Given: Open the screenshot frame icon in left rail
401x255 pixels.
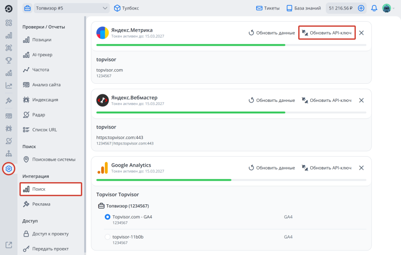Looking at the screenshot, I should click(9, 48).
